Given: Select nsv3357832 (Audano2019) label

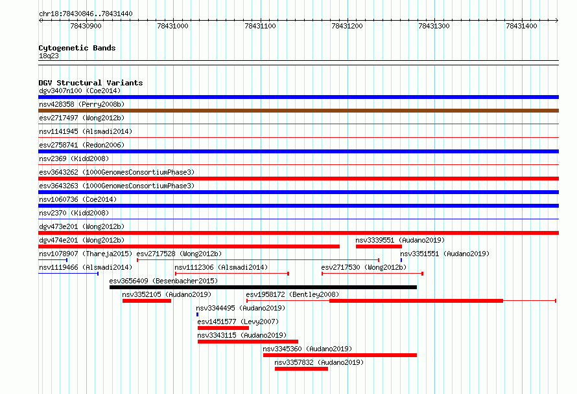Looking at the screenshot, I should pos(319,362).
